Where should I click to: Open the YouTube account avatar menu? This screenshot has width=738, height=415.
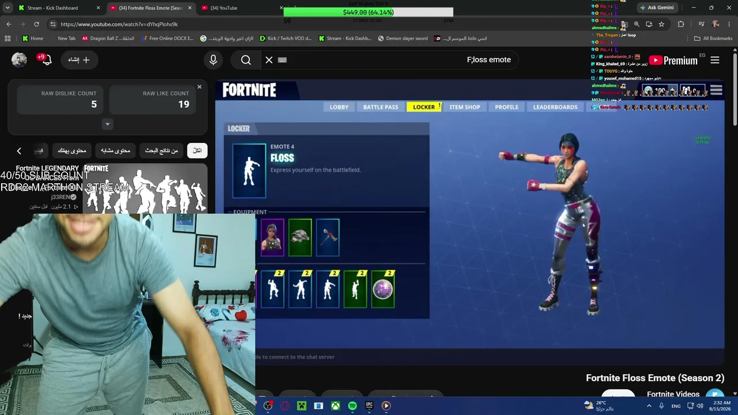point(19,60)
